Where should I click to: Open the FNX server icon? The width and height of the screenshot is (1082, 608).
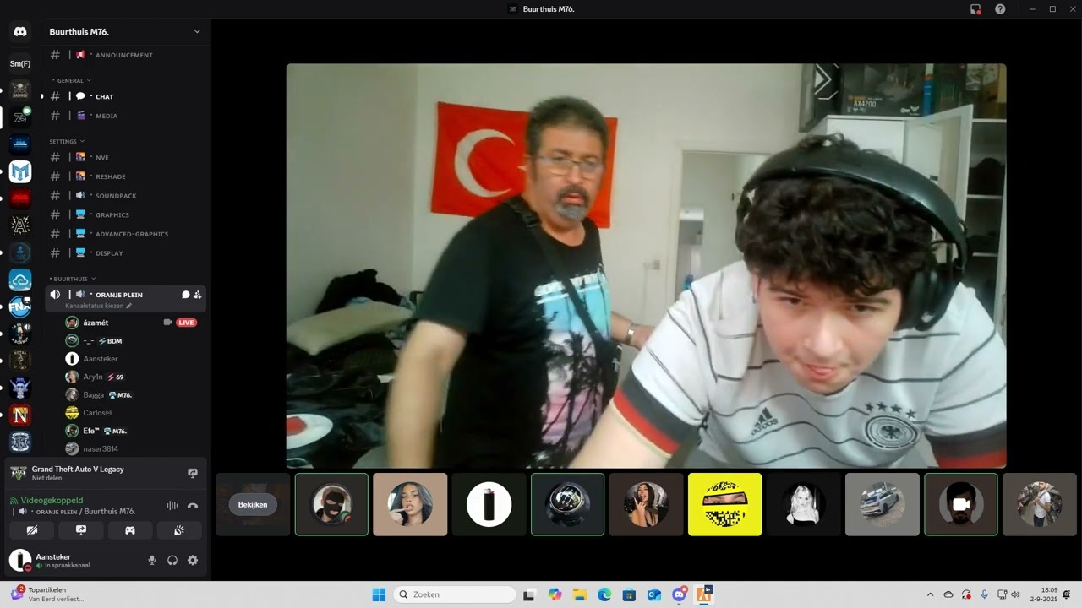point(20,307)
